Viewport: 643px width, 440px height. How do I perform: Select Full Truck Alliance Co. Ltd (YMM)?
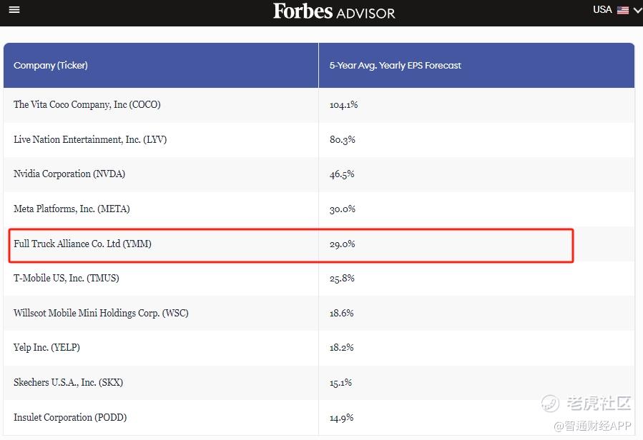pos(82,244)
